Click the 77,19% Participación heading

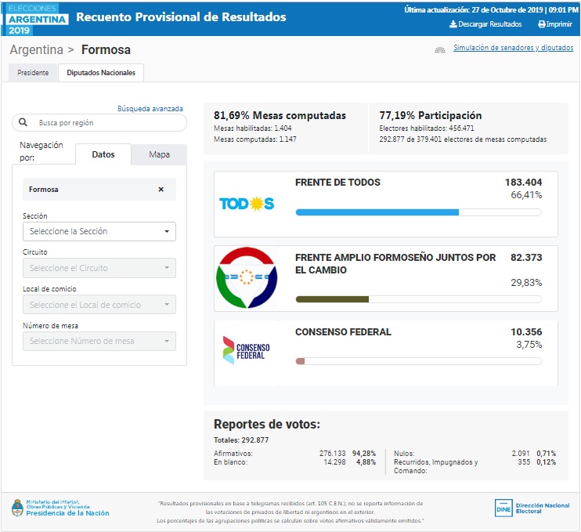click(x=430, y=116)
